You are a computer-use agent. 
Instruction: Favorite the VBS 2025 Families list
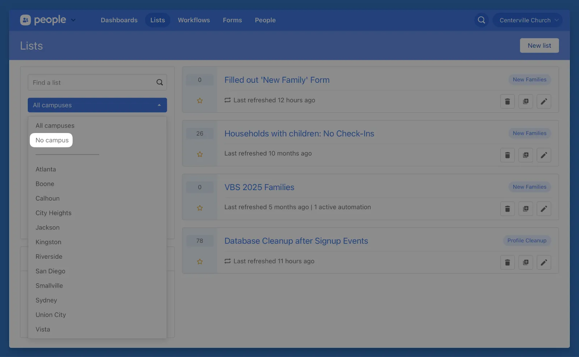pyautogui.click(x=200, y=208)
